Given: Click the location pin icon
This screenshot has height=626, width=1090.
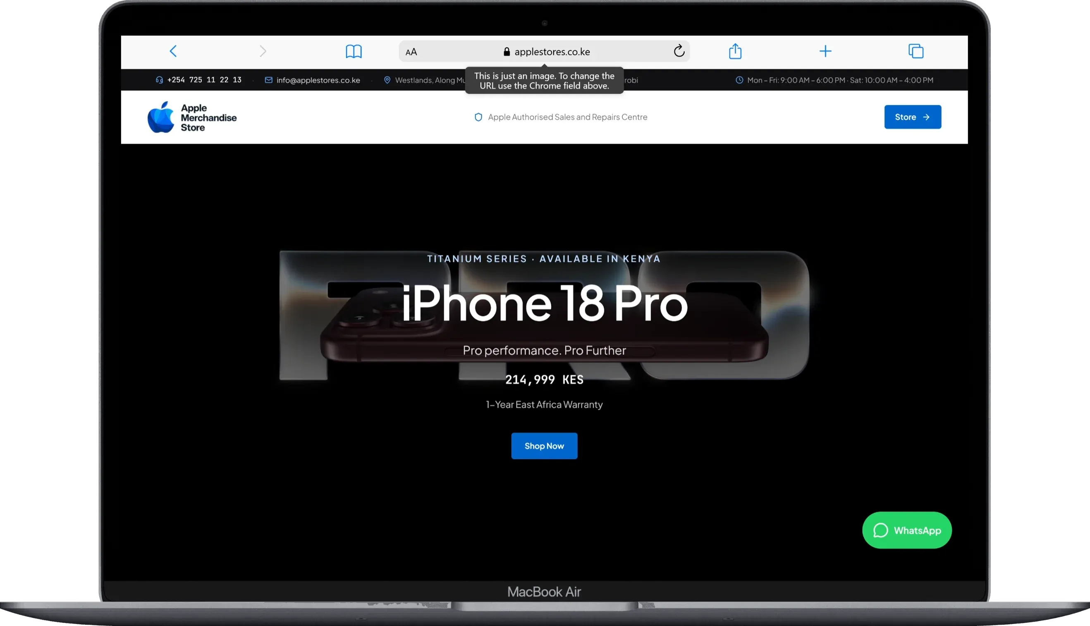Looking at the screenshot, I should click(x=387, y=80).
